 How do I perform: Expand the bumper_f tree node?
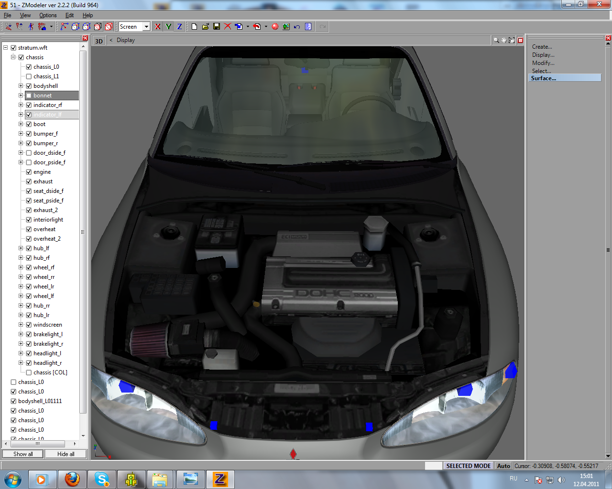tap(21, 134)
